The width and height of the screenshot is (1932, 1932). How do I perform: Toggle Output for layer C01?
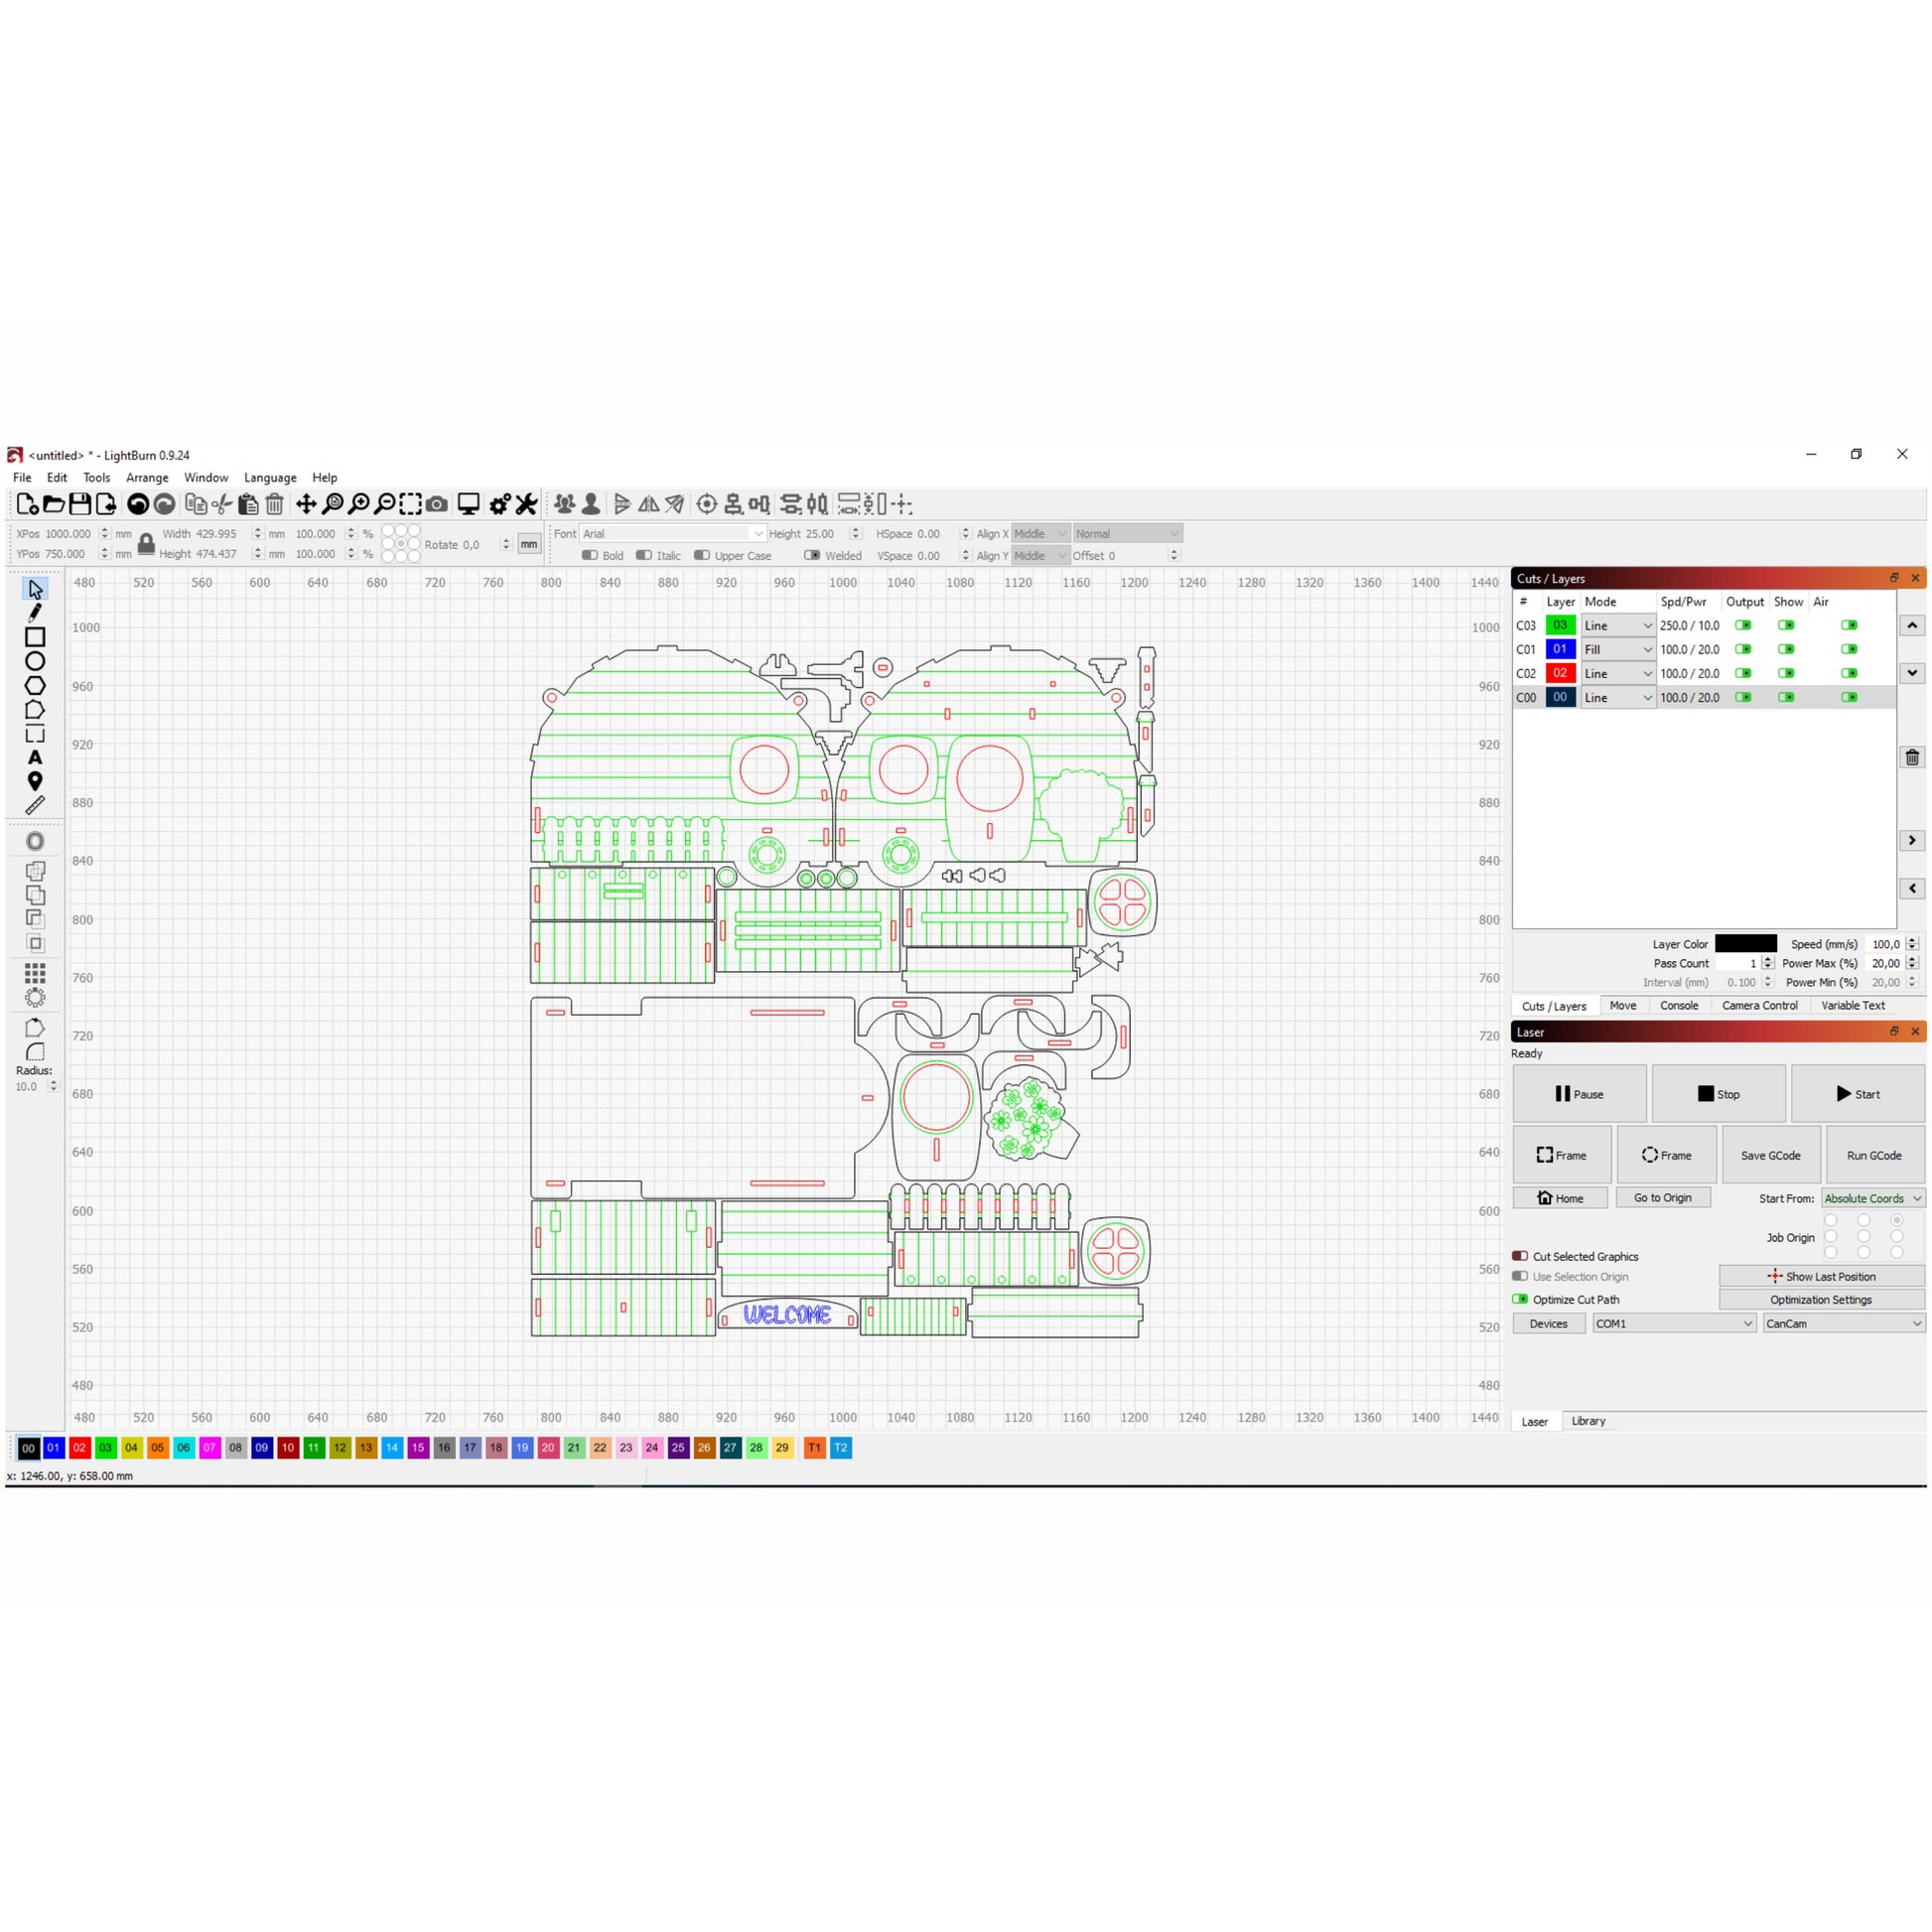(1743, 649)
